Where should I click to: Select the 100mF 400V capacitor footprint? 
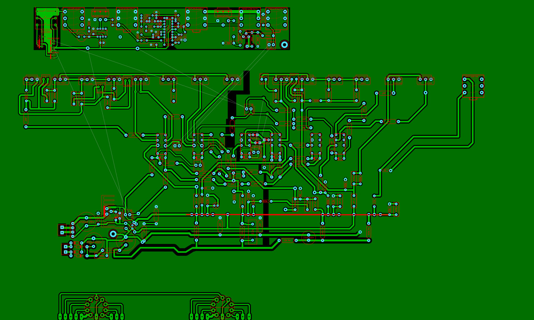(93, 242)
